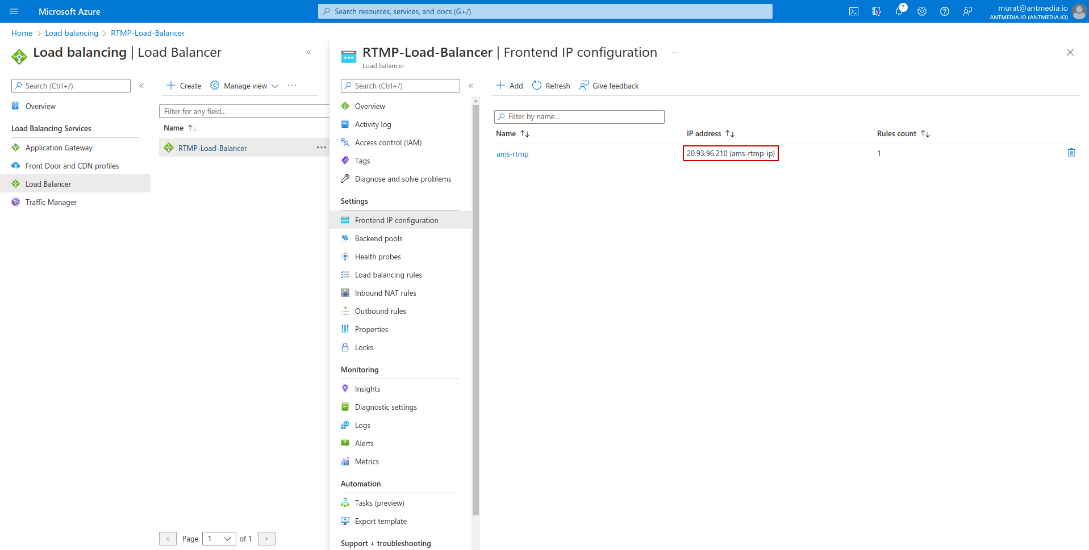
Task: Open the Help question mark icon
Action: [945, 11]
